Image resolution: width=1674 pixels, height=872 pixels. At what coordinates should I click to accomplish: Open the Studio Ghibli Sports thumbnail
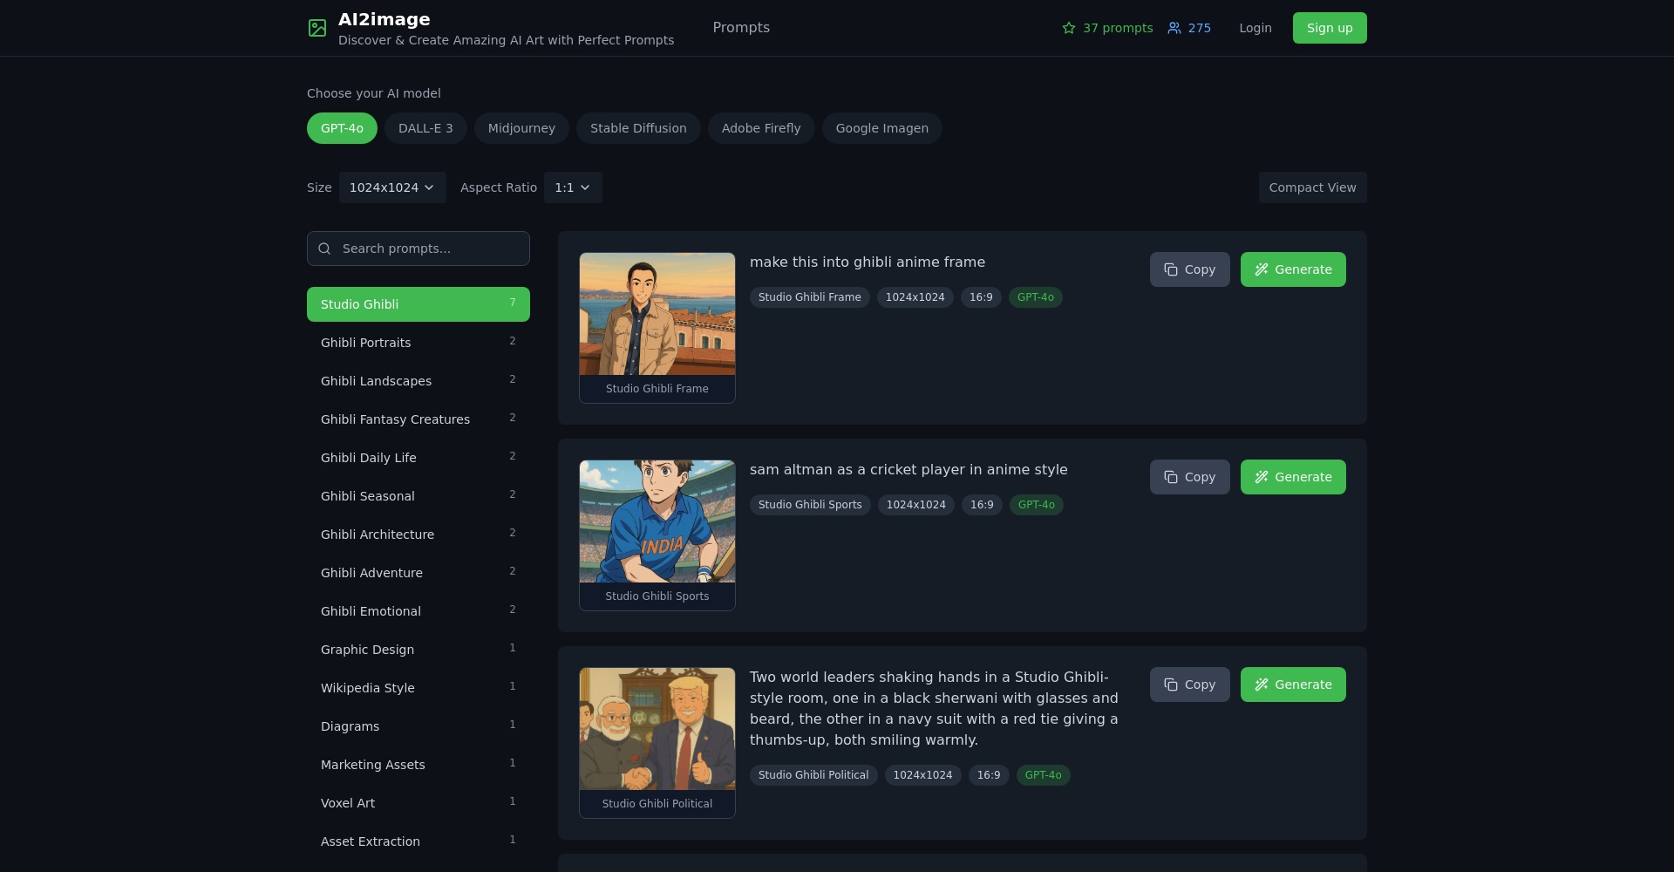pyautogui.click(x=657, y=521)
